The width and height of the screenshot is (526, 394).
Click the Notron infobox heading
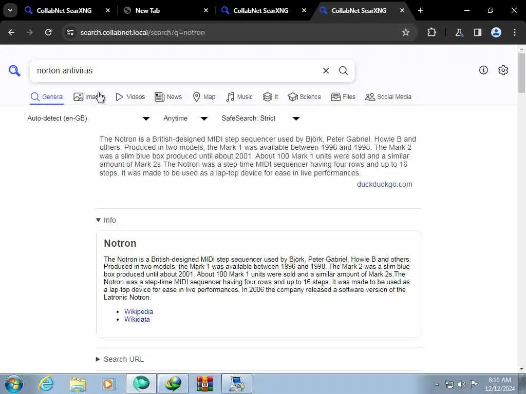click(120, 243)
